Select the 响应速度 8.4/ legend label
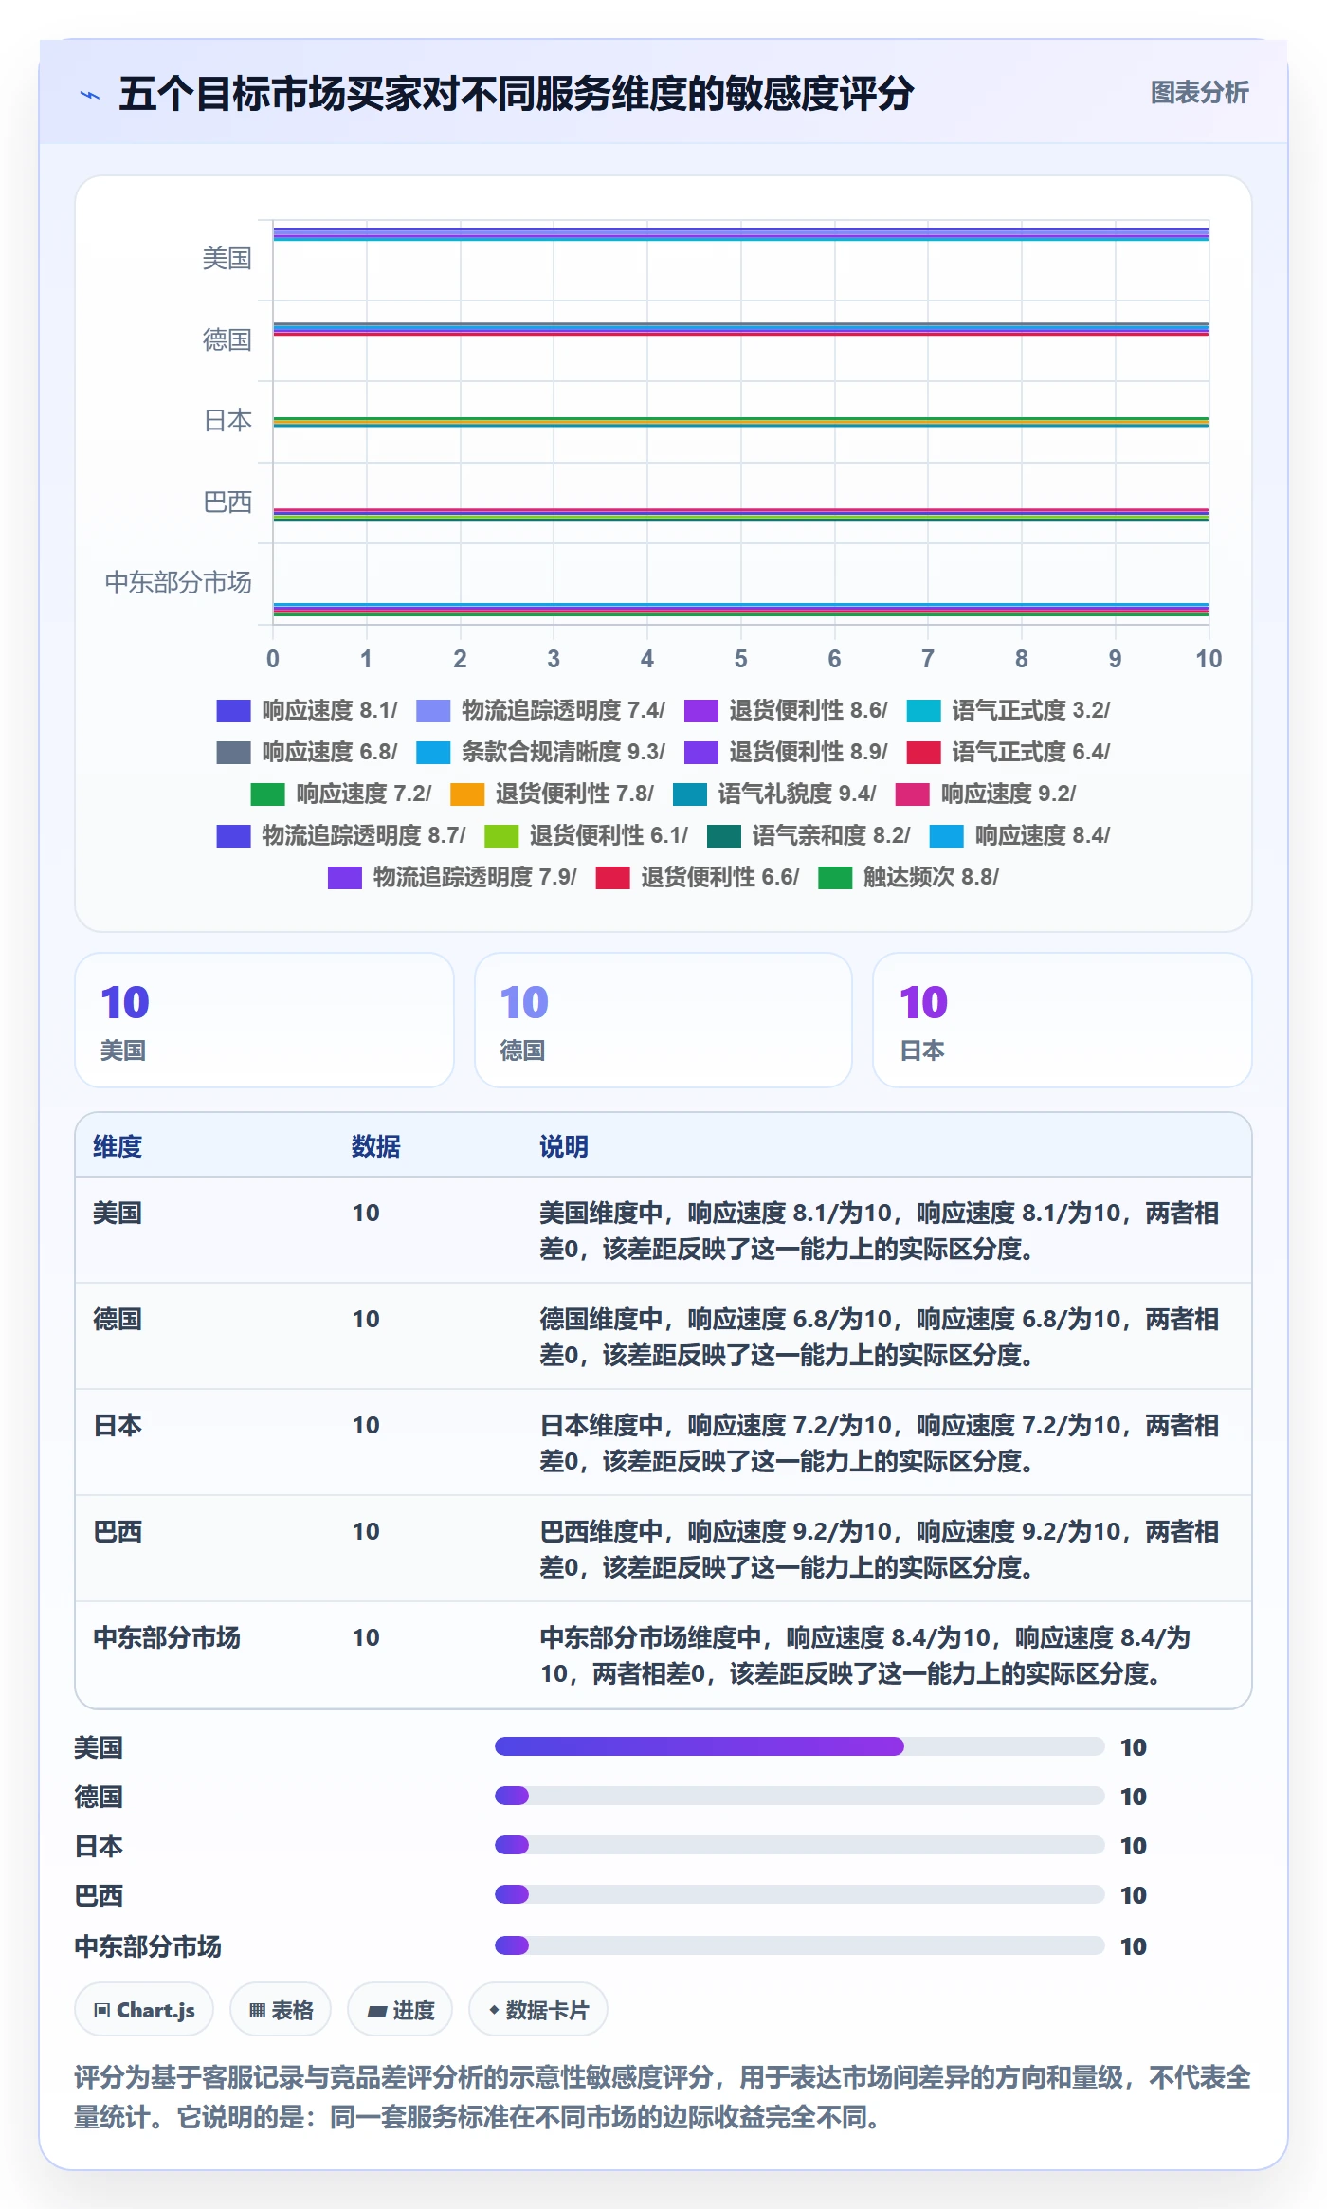The height and width of the screenshot is (2209, 1327). (1043, 835)
